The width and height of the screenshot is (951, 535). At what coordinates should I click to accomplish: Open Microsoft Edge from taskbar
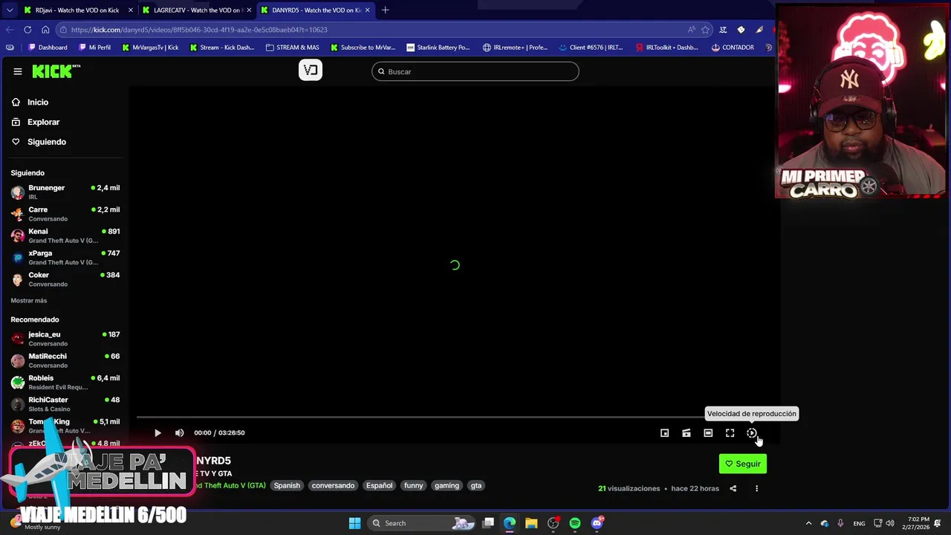pyautogui.click(x=510, y=523)
